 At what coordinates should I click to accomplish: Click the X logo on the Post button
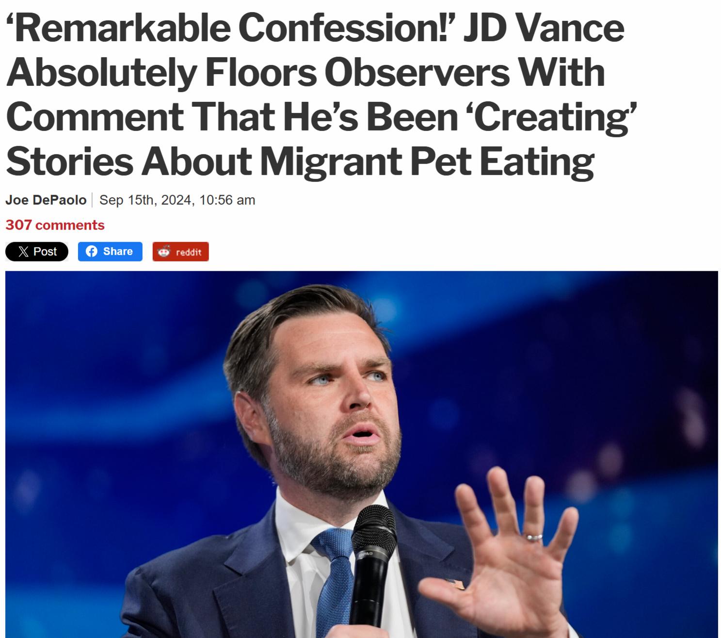pyautogui.click(x=23, y=251)
